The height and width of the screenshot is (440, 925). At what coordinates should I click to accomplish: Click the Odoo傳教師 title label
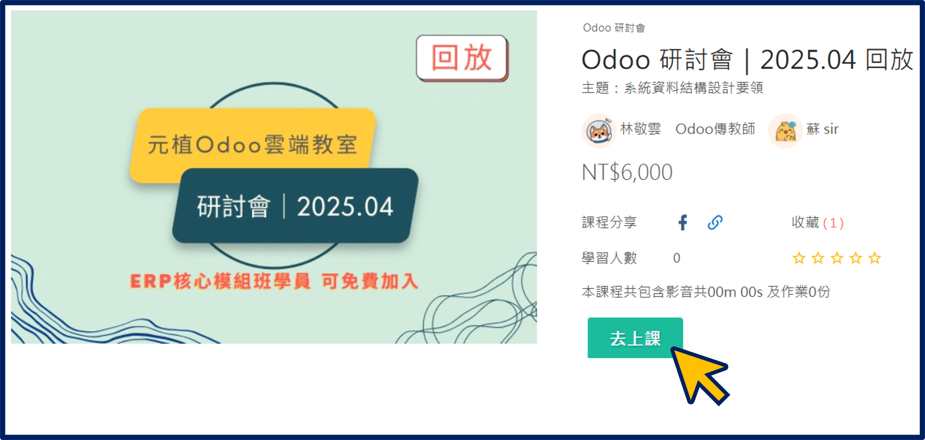[x=715, y=129]
